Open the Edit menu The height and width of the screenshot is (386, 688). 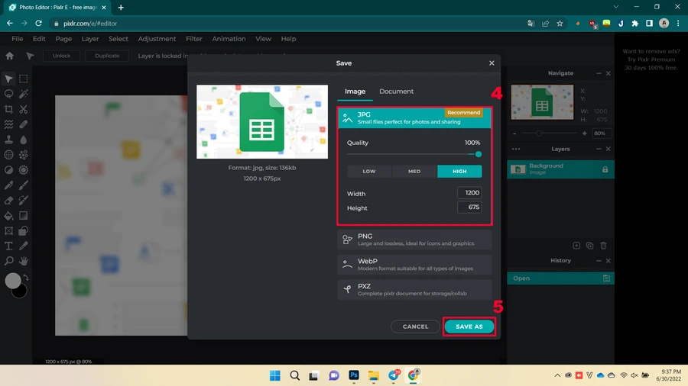point(39,38)
